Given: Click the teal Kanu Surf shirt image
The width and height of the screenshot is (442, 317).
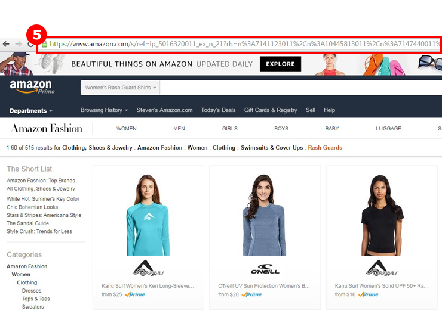Looking at the screenshot, I should 148,215.
